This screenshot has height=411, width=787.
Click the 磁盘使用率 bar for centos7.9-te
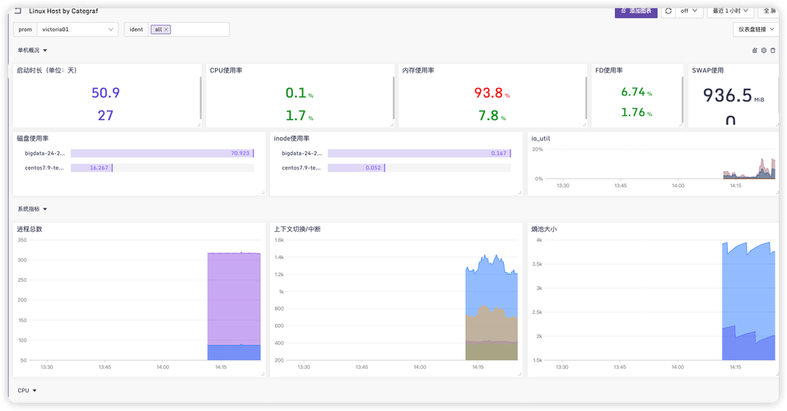(x=91, y=168)
